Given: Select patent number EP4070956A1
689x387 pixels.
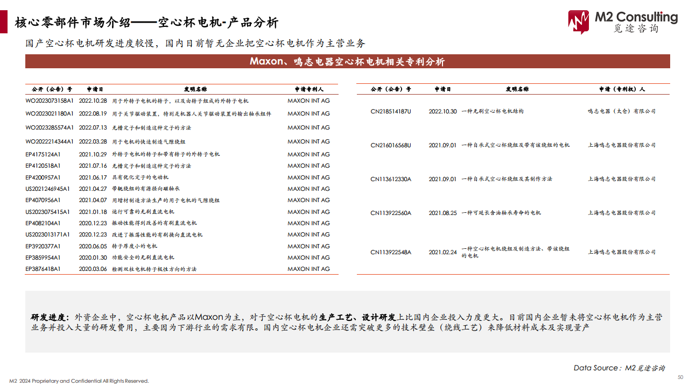Looking at the screenshot, I should (x=43, y=200).
